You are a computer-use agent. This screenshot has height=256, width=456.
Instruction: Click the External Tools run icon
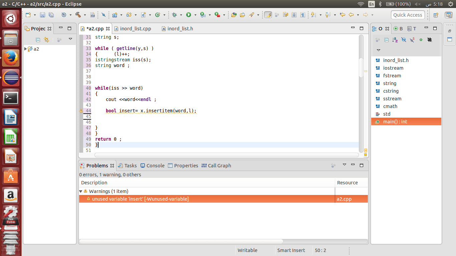pyautogui.click(x=217, y=15)
